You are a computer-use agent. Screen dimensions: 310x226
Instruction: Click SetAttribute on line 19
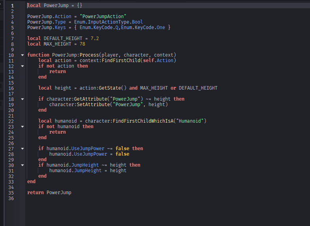tap(93, 104)
